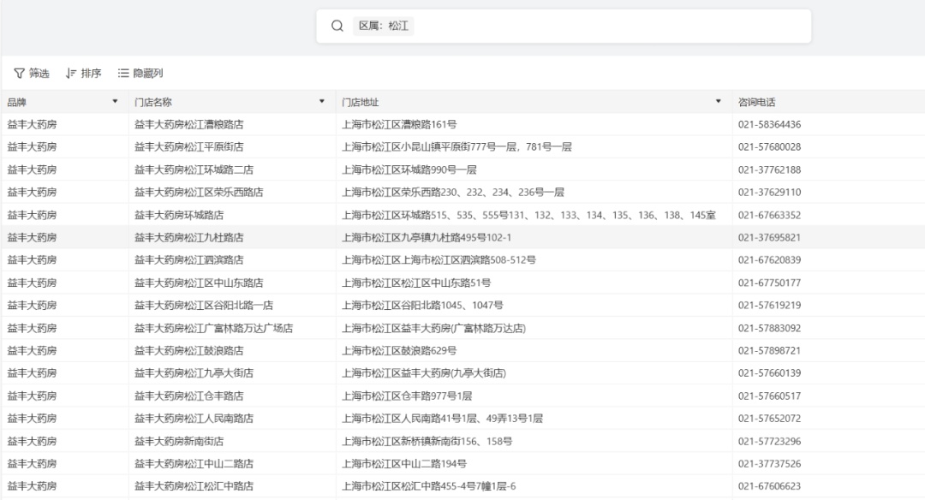Focus the search input box after the tag

(x=600, y=27)
